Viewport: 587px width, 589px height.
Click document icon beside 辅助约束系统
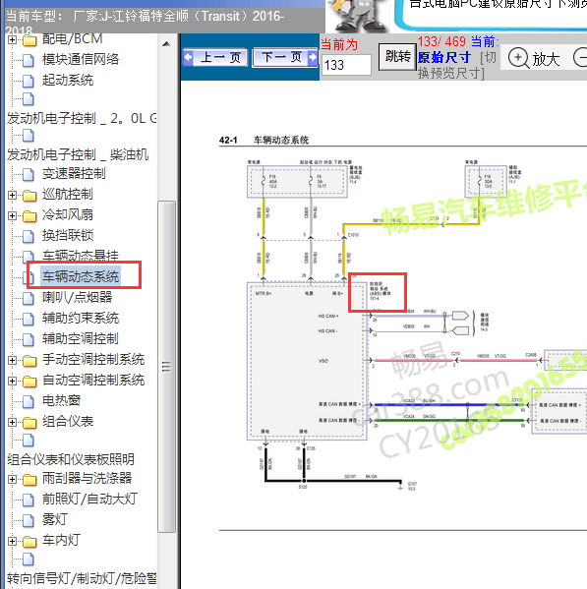[x=29, y=319]
